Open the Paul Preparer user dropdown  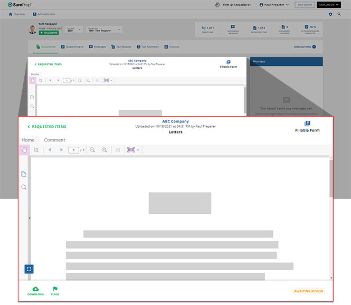pyautogui.click(x=274, y=5)
